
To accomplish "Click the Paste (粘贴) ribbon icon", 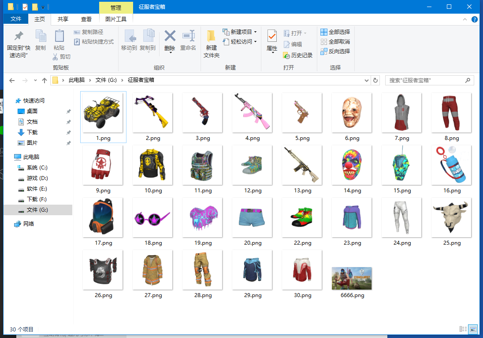I will pyautogui.click(x=59, y=36).
